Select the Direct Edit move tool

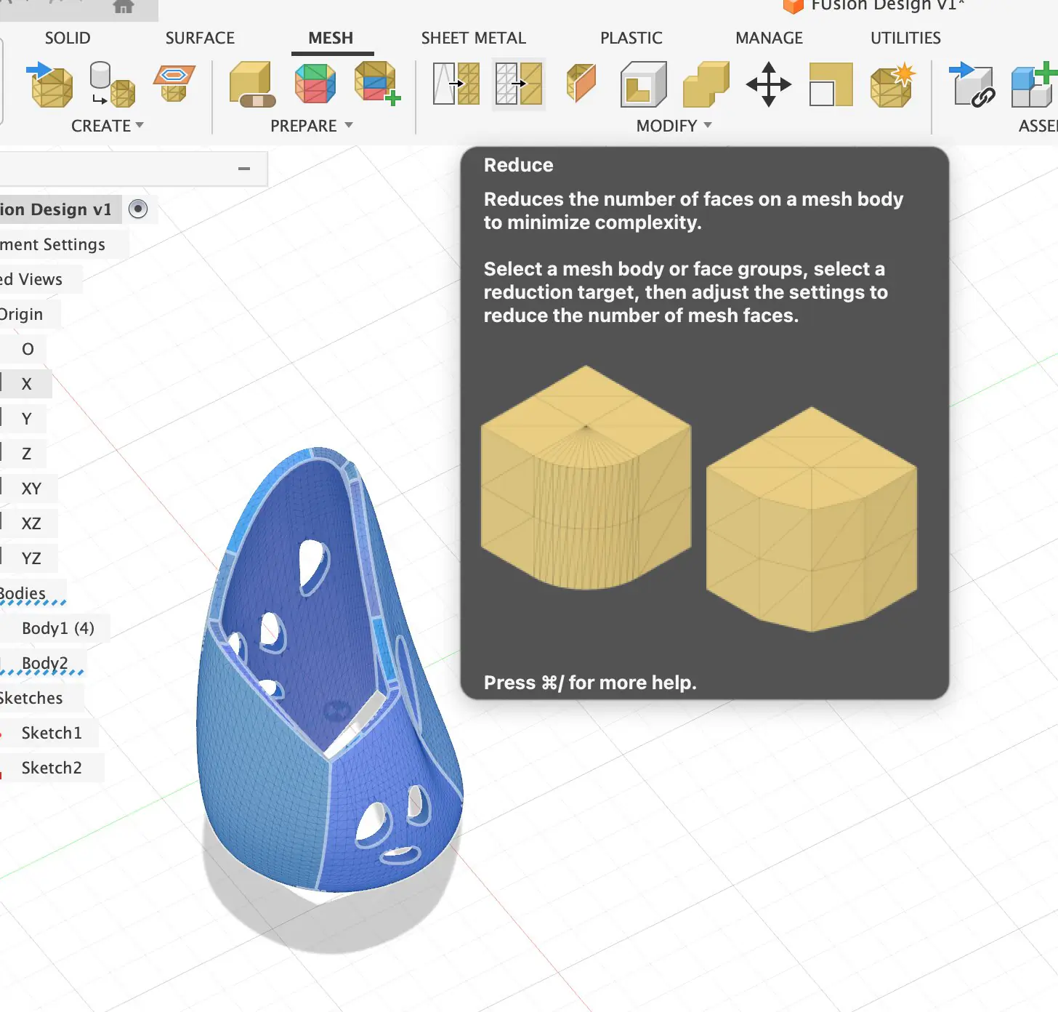(x=767, y=84)
